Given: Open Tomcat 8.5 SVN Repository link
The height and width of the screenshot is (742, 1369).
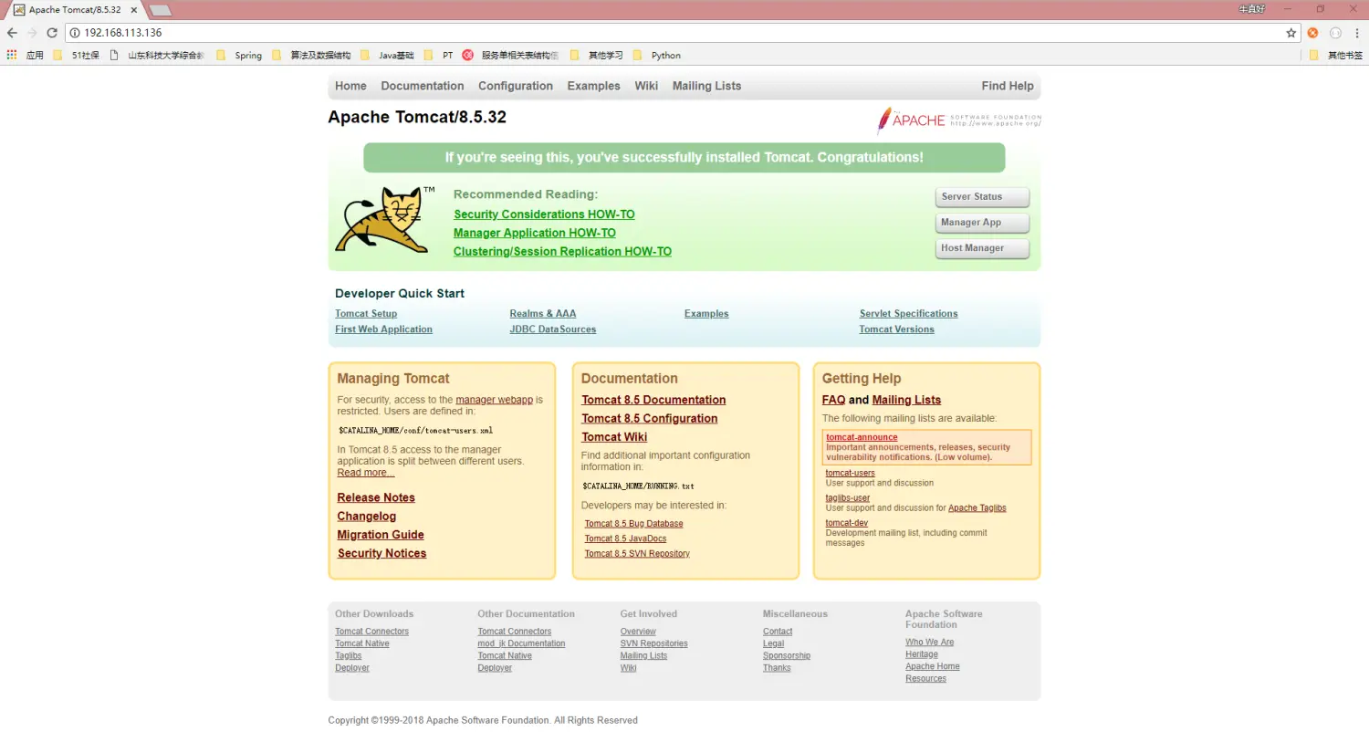Looking at the screenshot, I should click(x=637, y=554).
